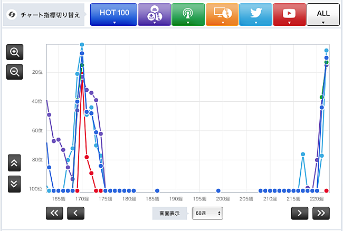Click the top light-blue peak data point
The width and height of the screenshot is (343, 231).
point(82,45)
